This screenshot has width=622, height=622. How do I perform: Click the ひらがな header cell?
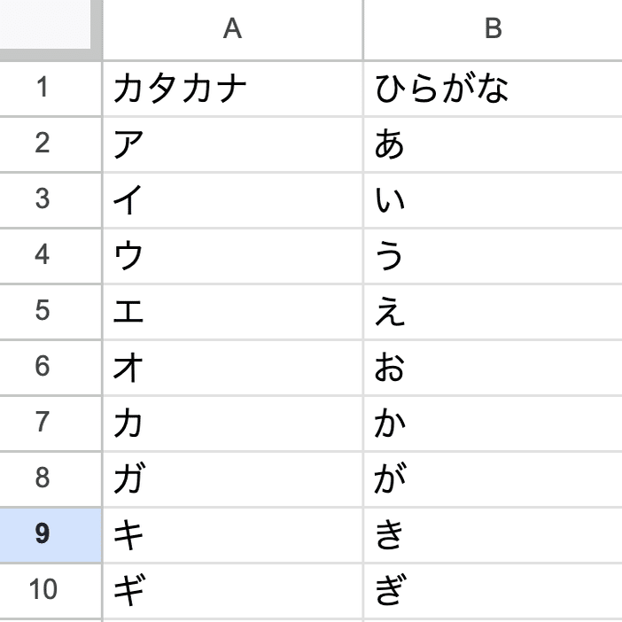tap(493, 89)
